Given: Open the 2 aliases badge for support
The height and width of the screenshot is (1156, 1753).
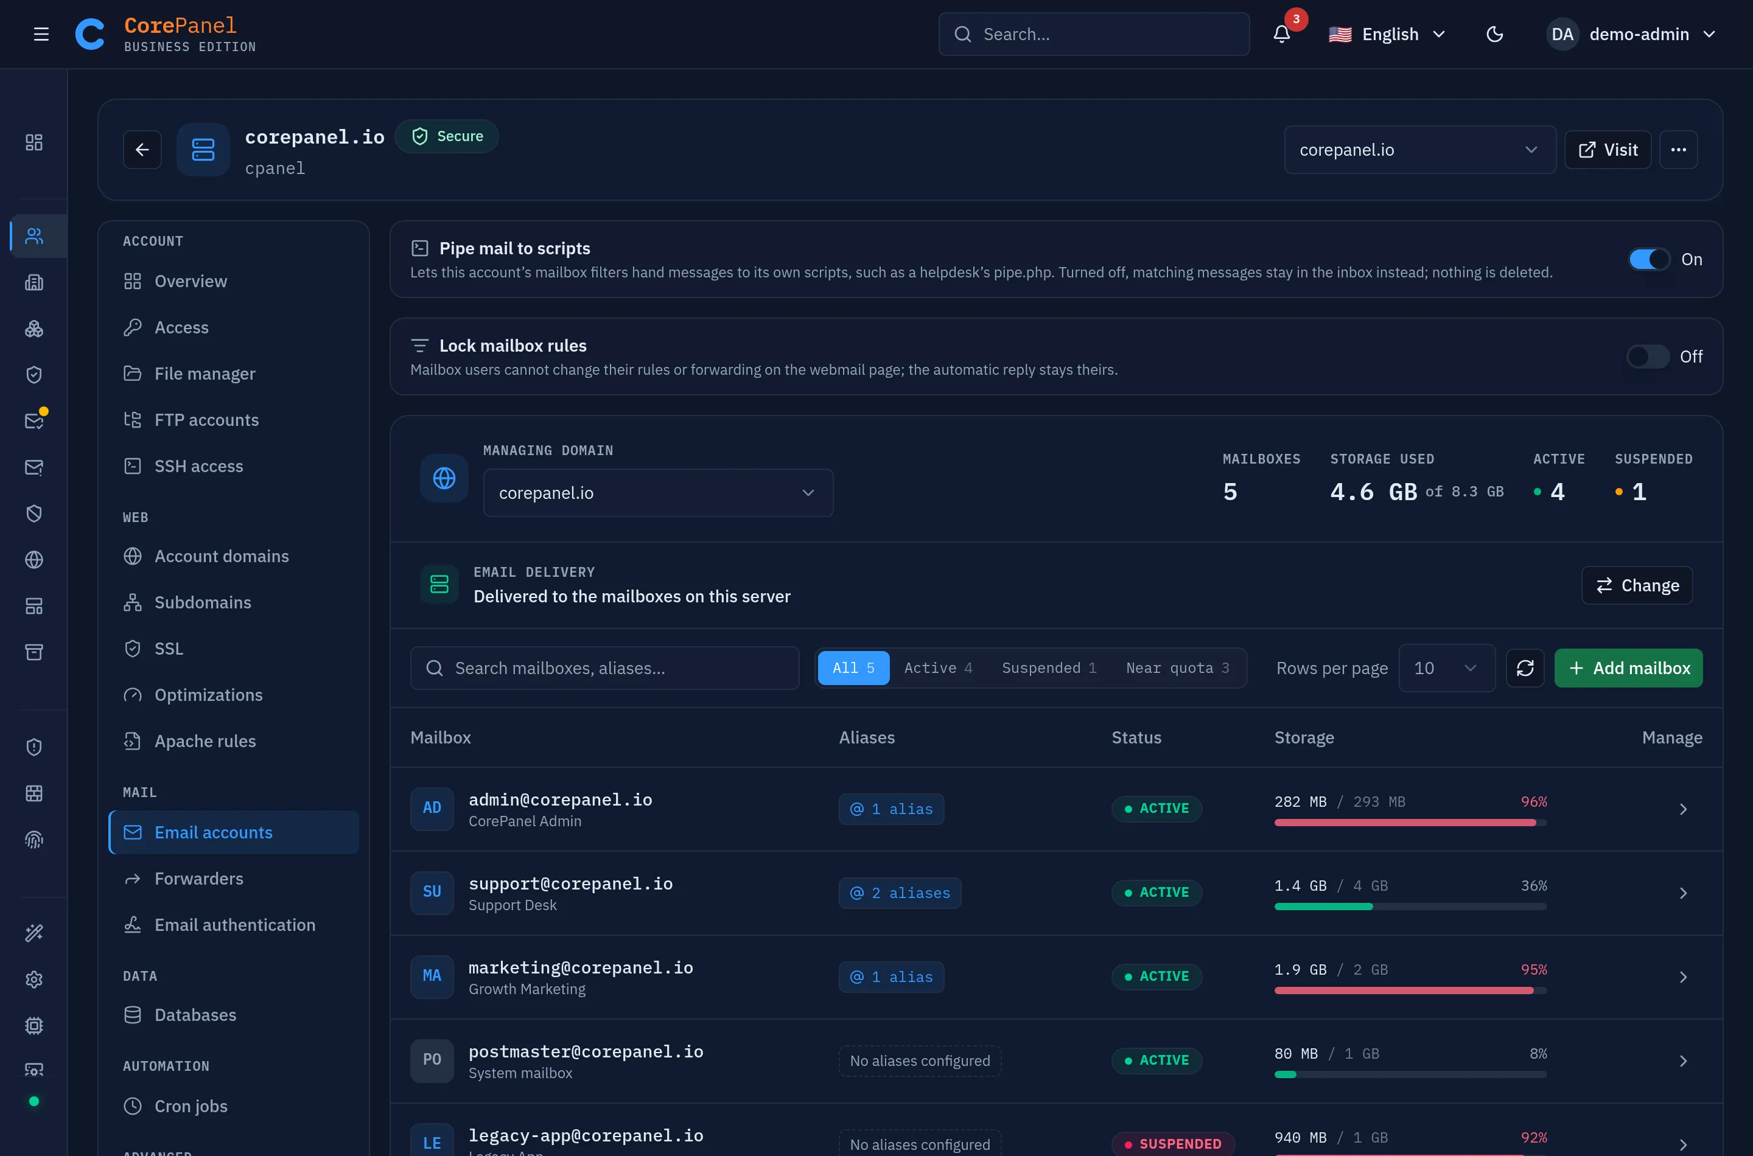Looking at the screenshot, I should pos(900,894).
